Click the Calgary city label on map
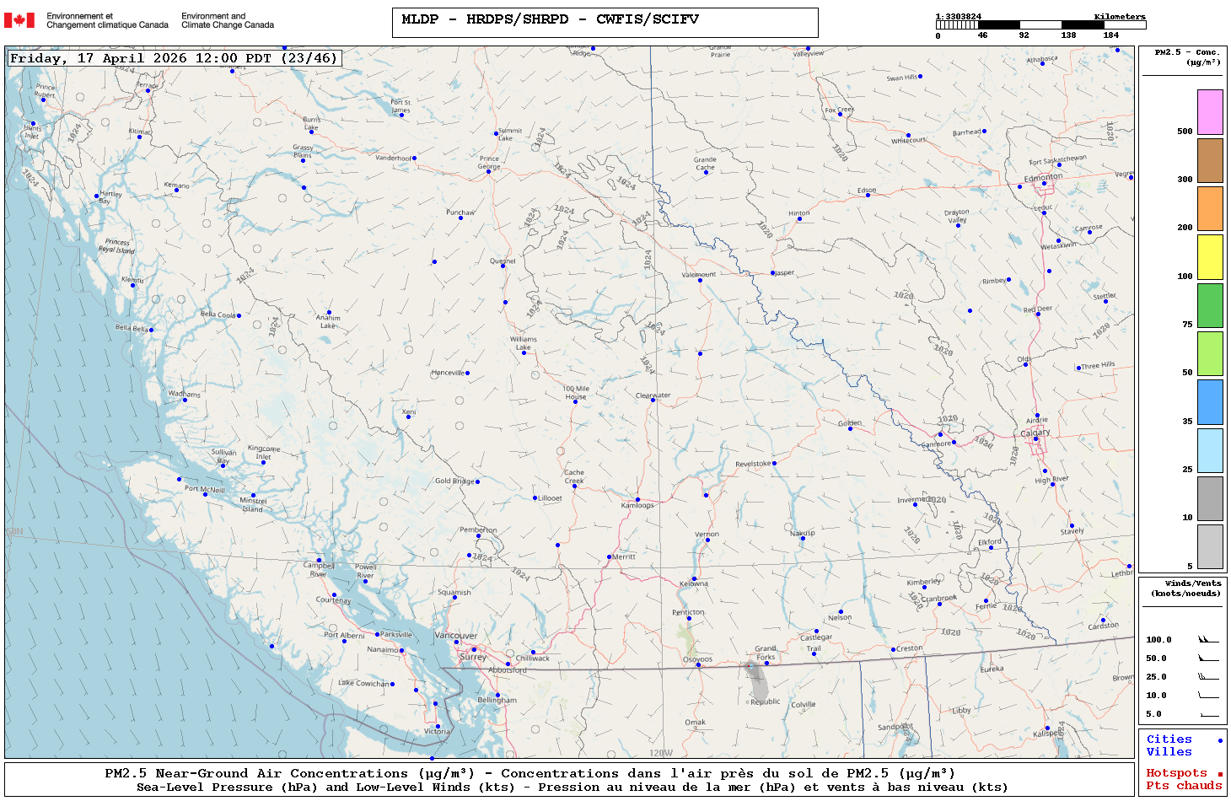Viewport: 1231px width, 801px height. coord(1035,433)
